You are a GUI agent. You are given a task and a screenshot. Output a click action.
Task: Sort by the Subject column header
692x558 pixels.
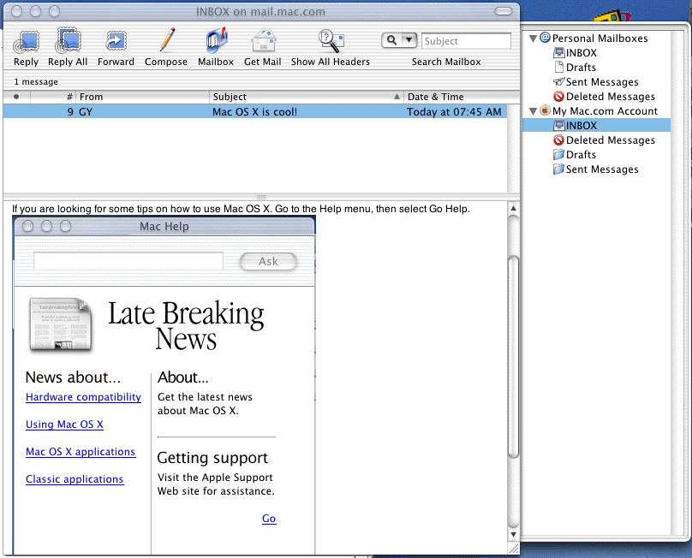coord(307,97)
